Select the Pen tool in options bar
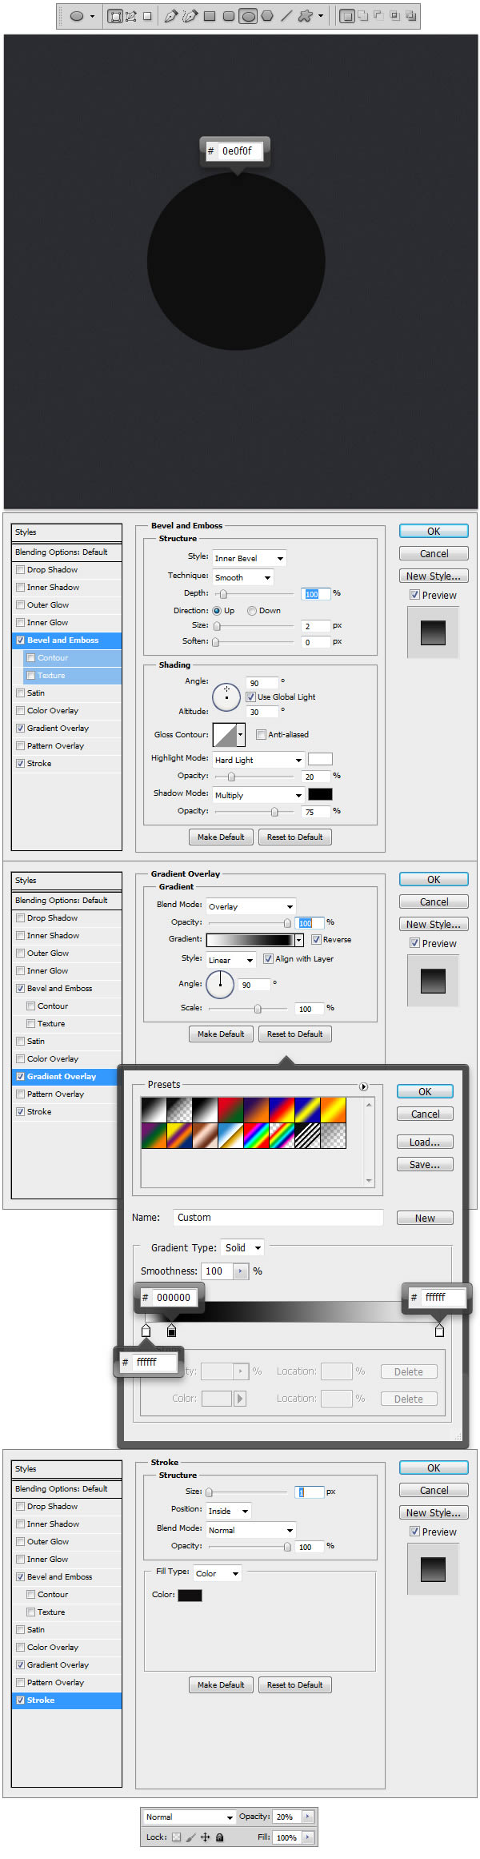Screen dimensions: 480x1859 [x=170, y=16]
